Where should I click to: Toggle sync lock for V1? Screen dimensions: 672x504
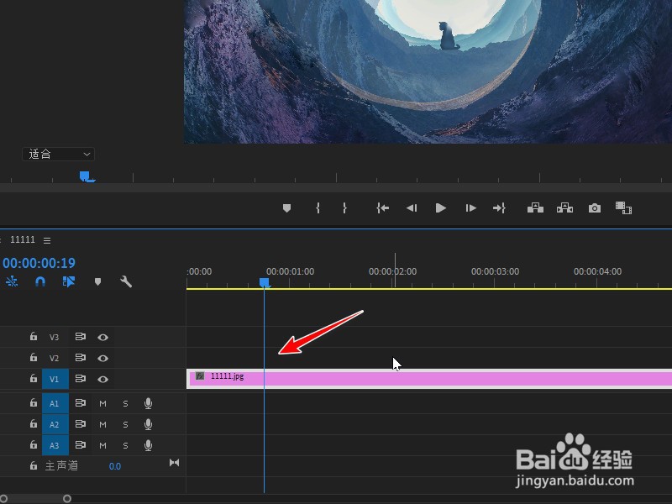pyautogui.click(x=81, y=379)
